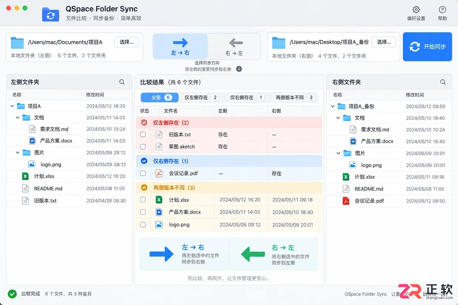Click the 状态 column header in results
The image size is (458, 305).
tap(145, 111)
